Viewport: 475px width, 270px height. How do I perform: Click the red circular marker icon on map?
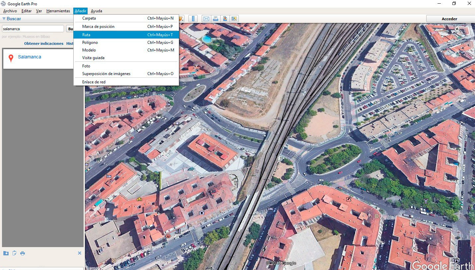(x=168, y=236)
